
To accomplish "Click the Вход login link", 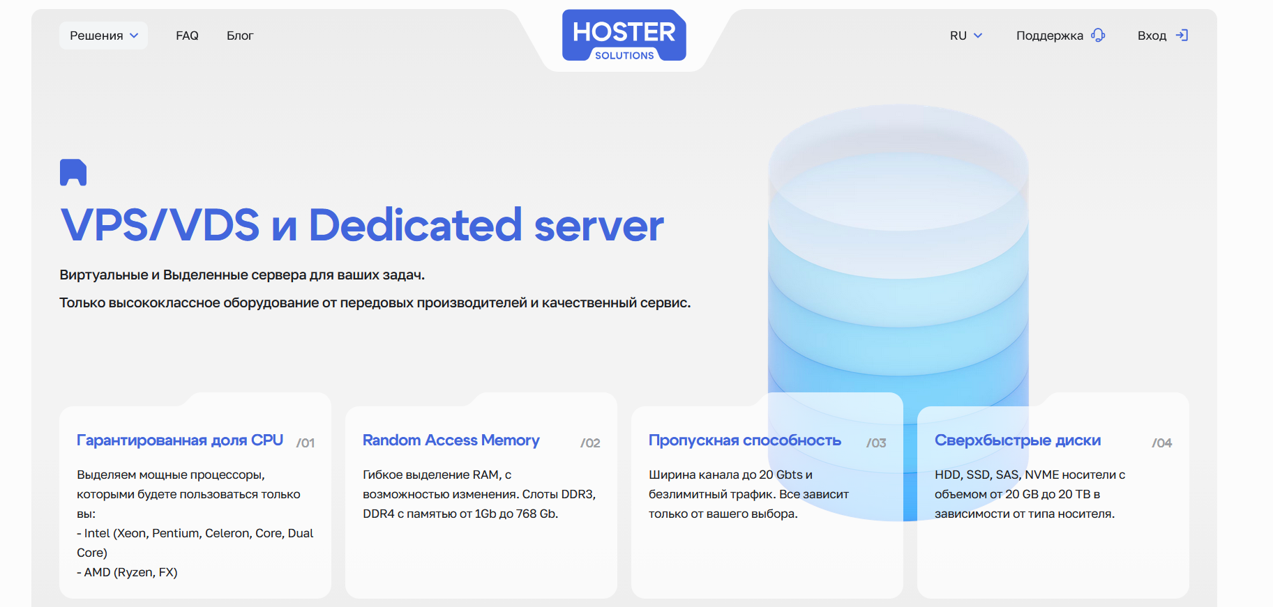I will point(1152,36).
